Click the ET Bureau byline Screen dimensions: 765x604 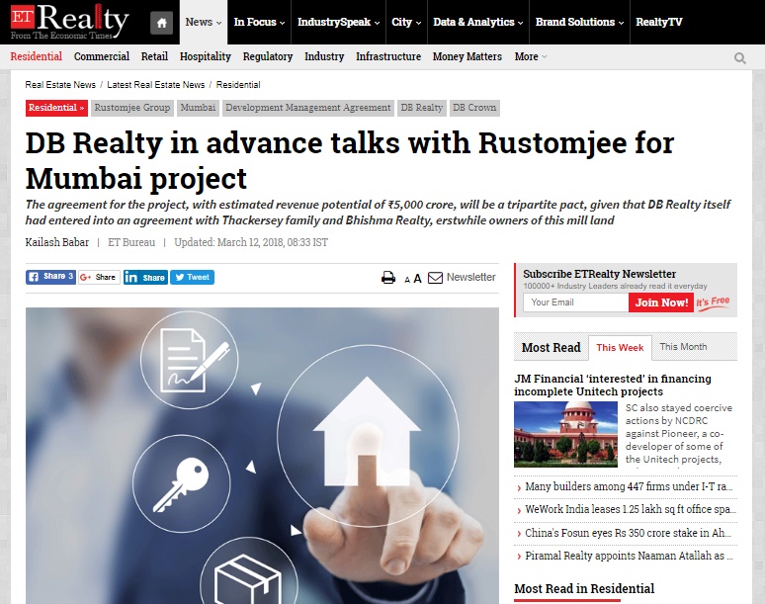coord(131,242)
